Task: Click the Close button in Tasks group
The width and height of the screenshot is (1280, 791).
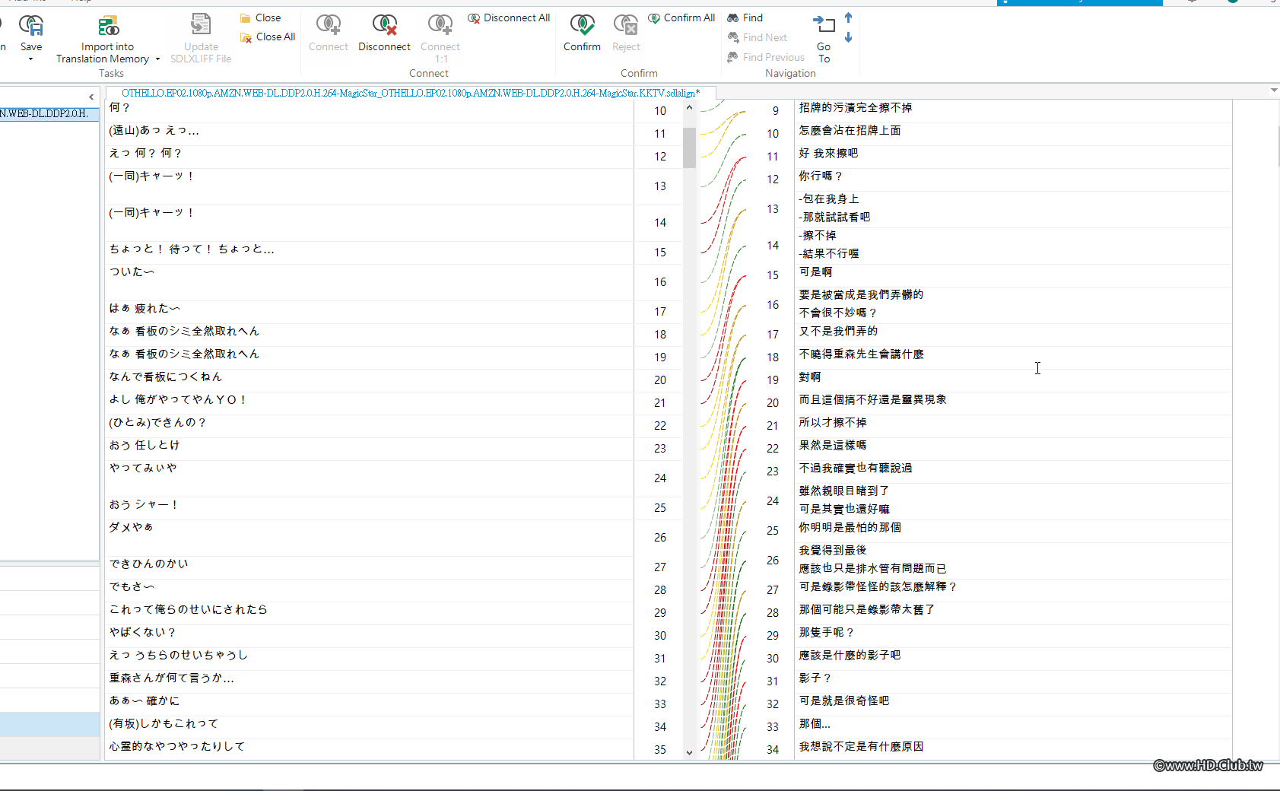Action: (x=260, y=17)
